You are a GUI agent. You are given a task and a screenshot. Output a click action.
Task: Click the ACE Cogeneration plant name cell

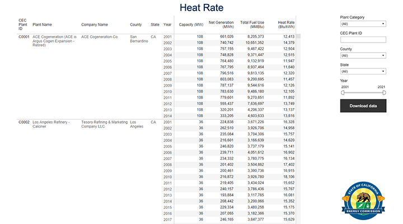[x=54, y=41]
